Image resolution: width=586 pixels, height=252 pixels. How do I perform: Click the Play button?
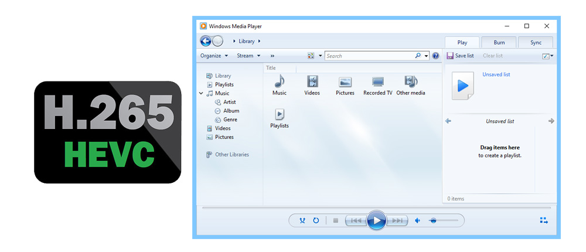point(377,220)
